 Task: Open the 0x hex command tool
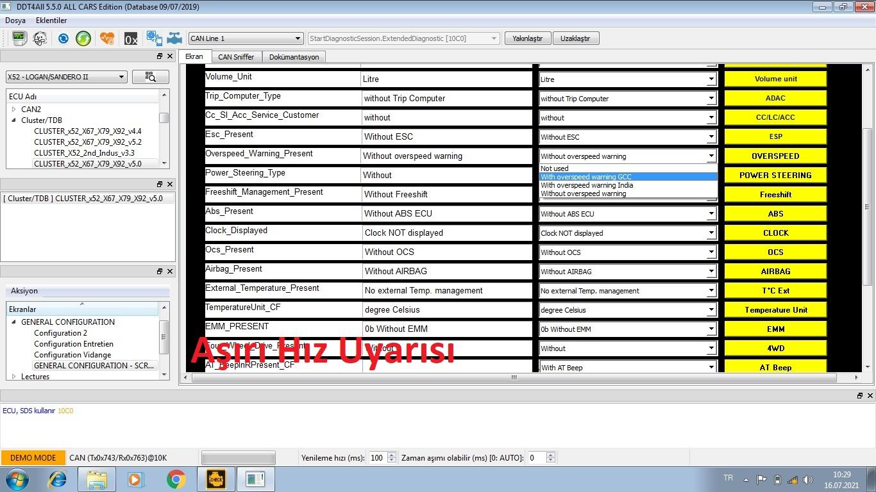[x=131, y=39]
